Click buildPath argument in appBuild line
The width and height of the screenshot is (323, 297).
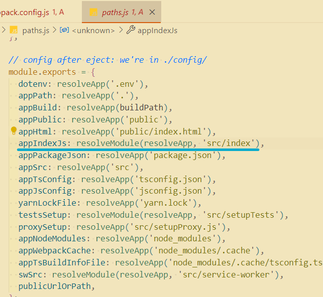click(141, 107)
